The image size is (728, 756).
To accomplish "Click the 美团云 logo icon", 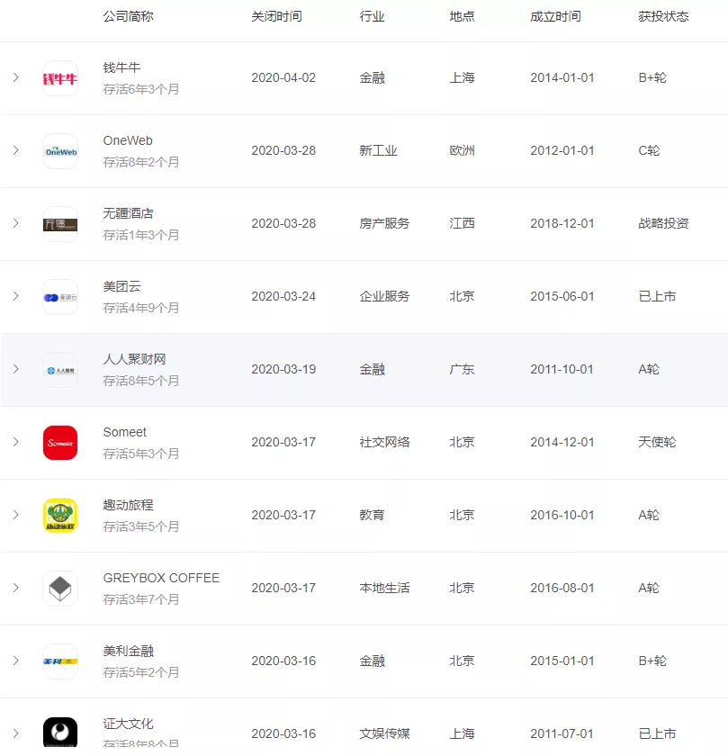I will (60, 297).
